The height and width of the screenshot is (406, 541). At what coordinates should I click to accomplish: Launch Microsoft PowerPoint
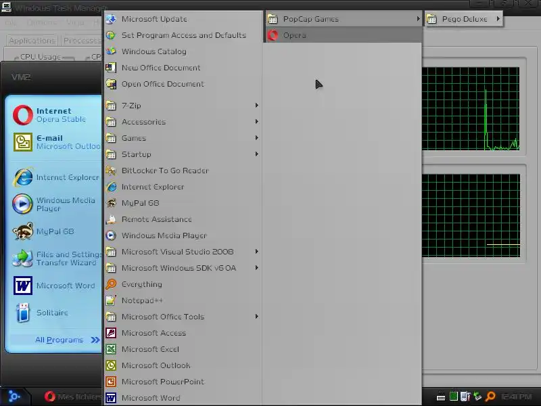tap(183, 382)
